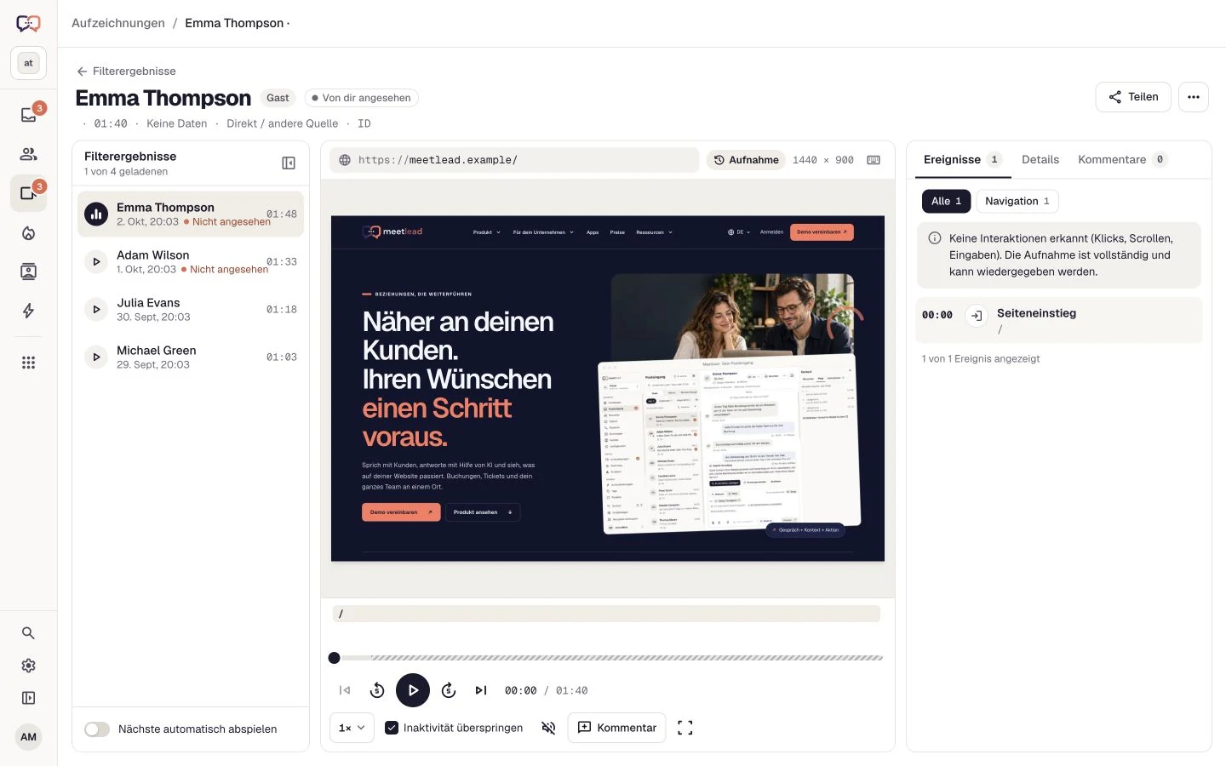Toggle the mute sound icon
Image resolution: width=1226 pixels, height=766 pixels.
(548, 728)
